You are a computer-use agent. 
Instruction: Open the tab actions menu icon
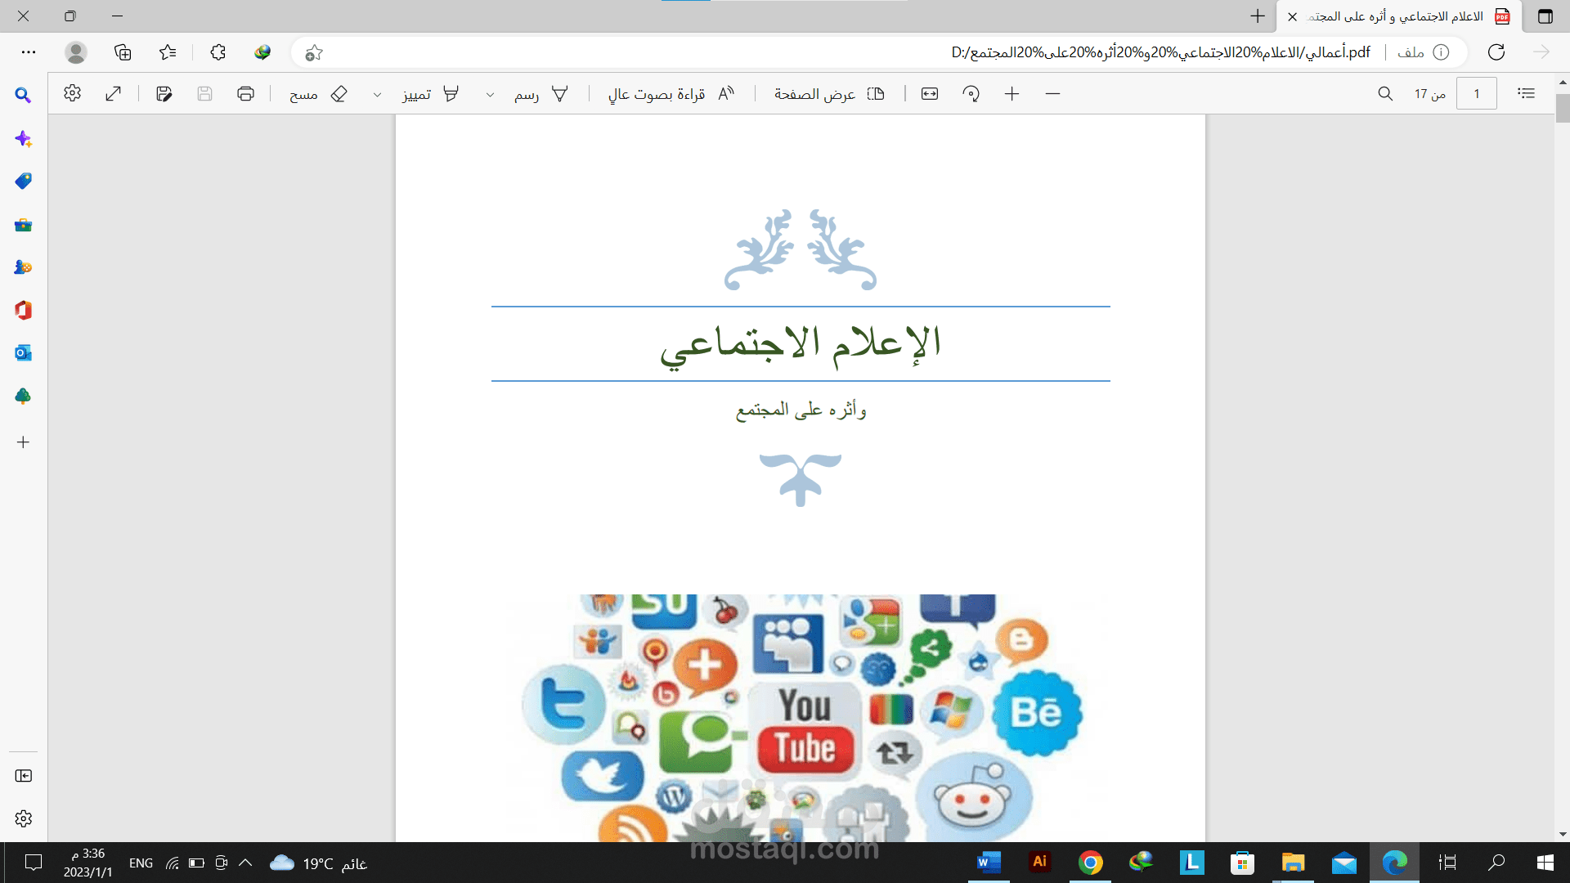point(1545,16)
